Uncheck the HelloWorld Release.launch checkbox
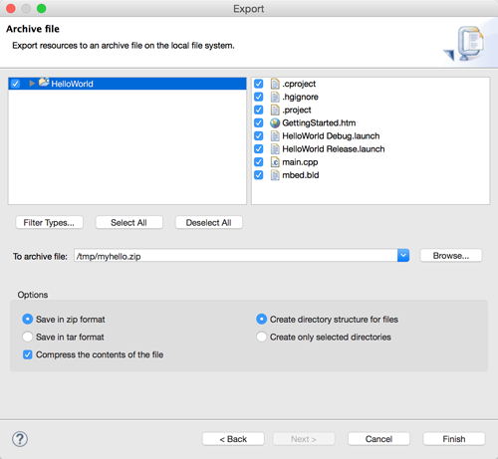 click(259, 149)
